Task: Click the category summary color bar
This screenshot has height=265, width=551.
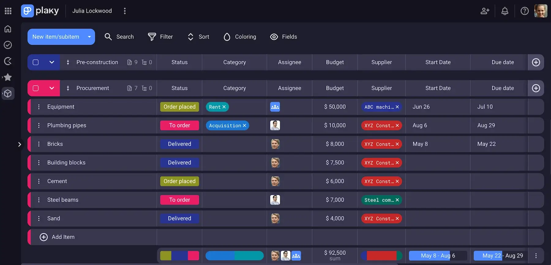Action: point(234,256)
